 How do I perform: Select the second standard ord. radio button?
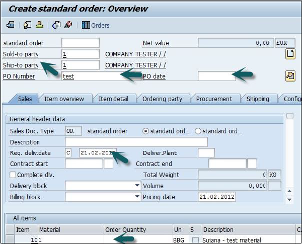point(198,131)
